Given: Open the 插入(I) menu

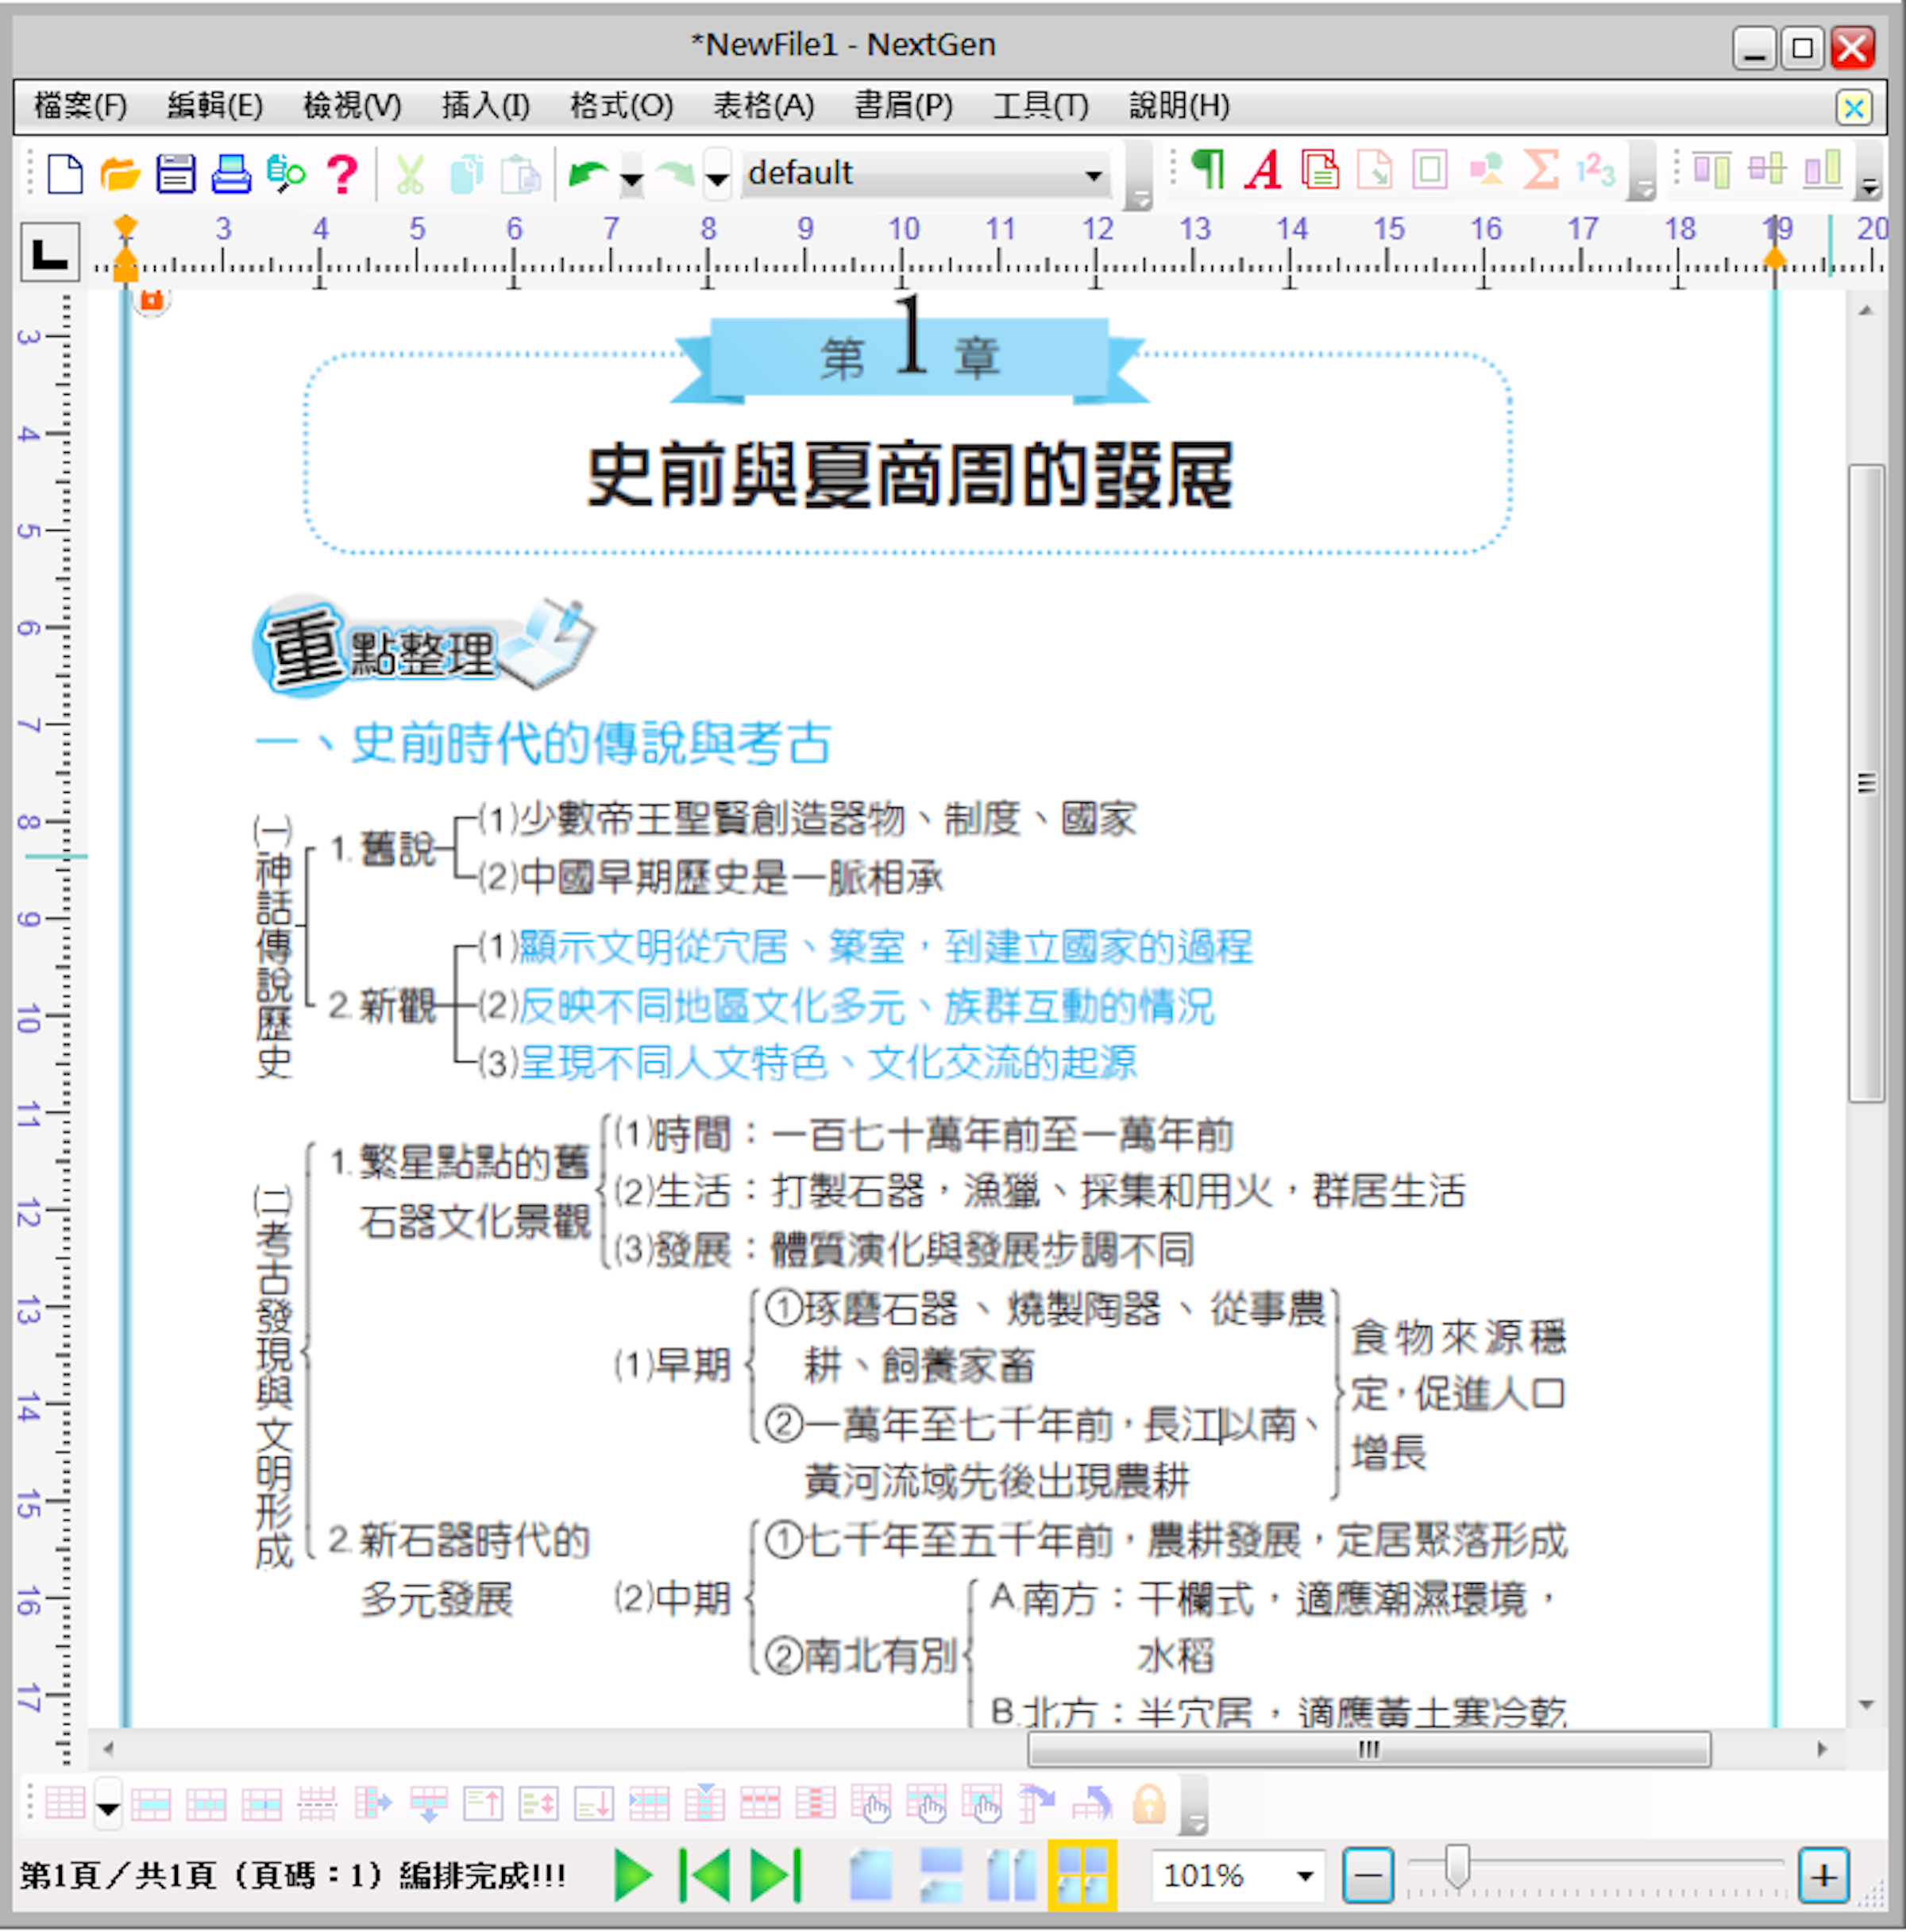Looking at the screenshot, I should (486, 105).
